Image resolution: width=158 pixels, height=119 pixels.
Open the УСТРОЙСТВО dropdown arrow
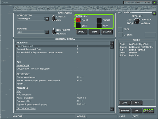click(47, 19)
